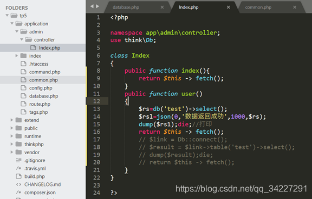Open CHANGELOG.md in the sidebar
The image size is (312, 199).
point(43,184)
